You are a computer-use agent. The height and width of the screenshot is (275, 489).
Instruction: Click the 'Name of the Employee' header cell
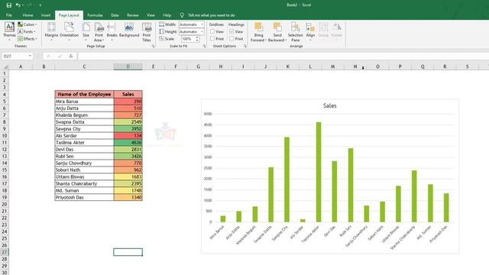[x=84, y=94]
